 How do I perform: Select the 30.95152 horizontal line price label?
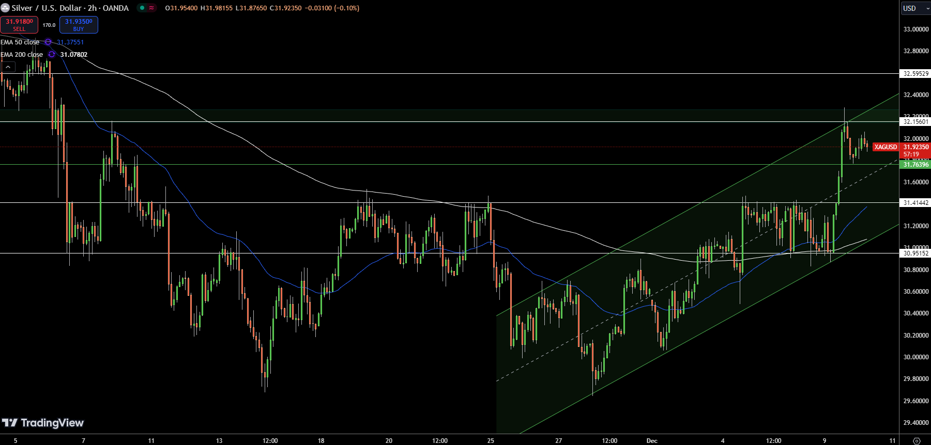click(x=915, y=253)
